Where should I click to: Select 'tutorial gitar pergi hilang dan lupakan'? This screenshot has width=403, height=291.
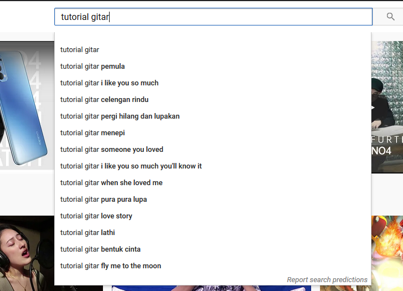pyautogui.click(x=120, y=116)
